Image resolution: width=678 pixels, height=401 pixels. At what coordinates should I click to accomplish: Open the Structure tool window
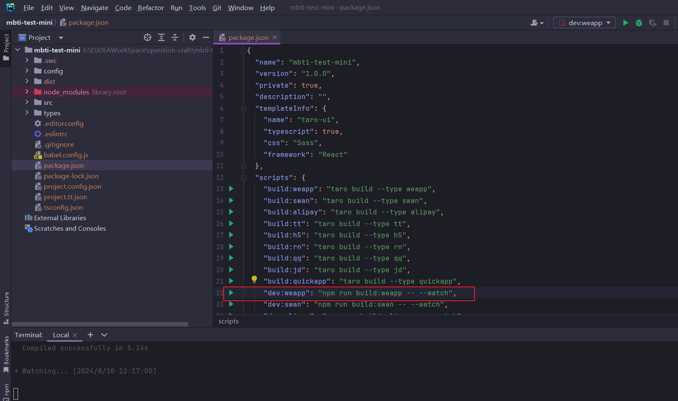click(x=6, y=308)
